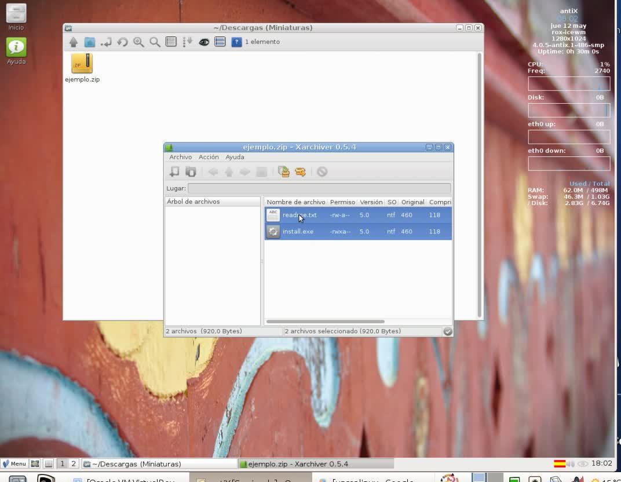This screenshot has width=621, height=482.
Task: Switch to Descargas window from taskbar
Action: click(x=159, y=463)
